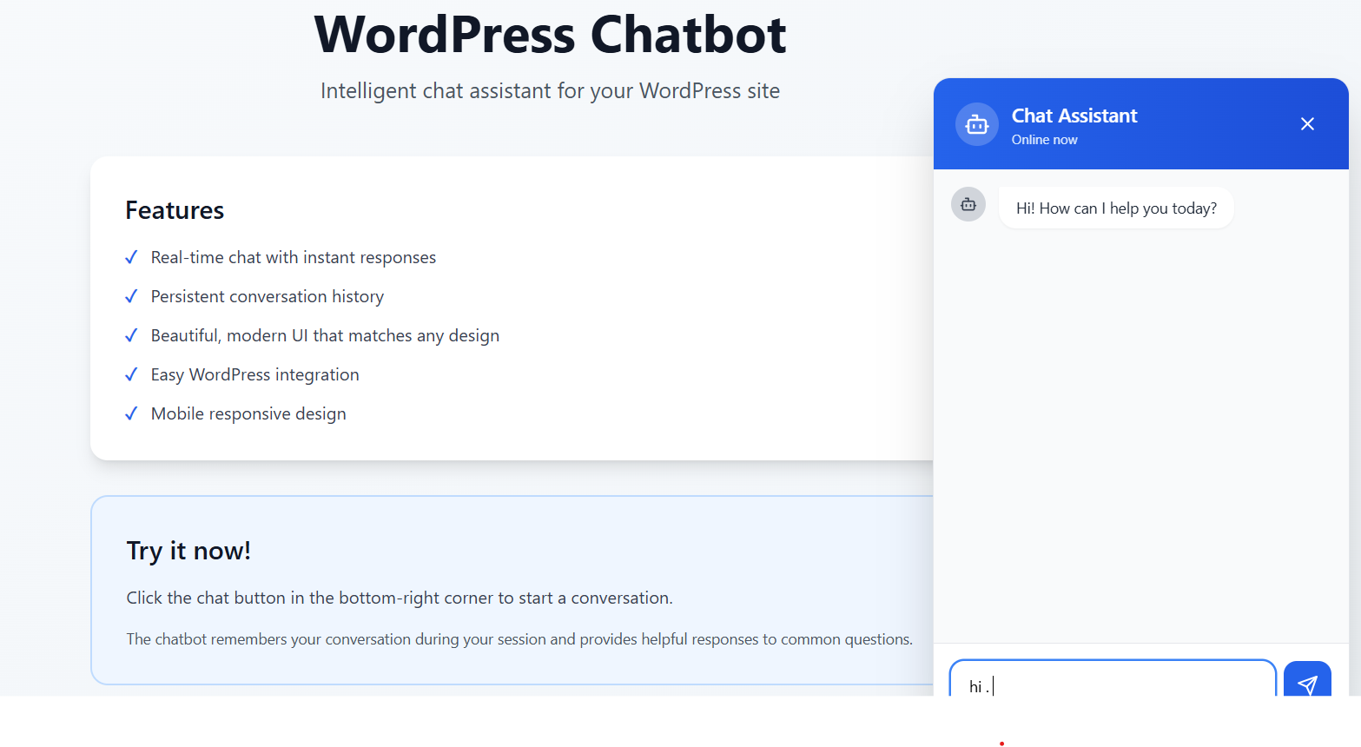Click the Online now status label
Image resolution: width=1361 pixels, height=747 pixels.
point(1044,140)
